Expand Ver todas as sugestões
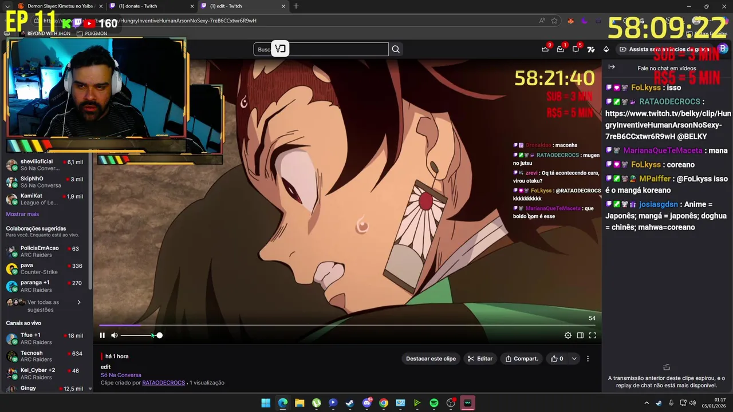733x412 pixels. tap(44, 306)
